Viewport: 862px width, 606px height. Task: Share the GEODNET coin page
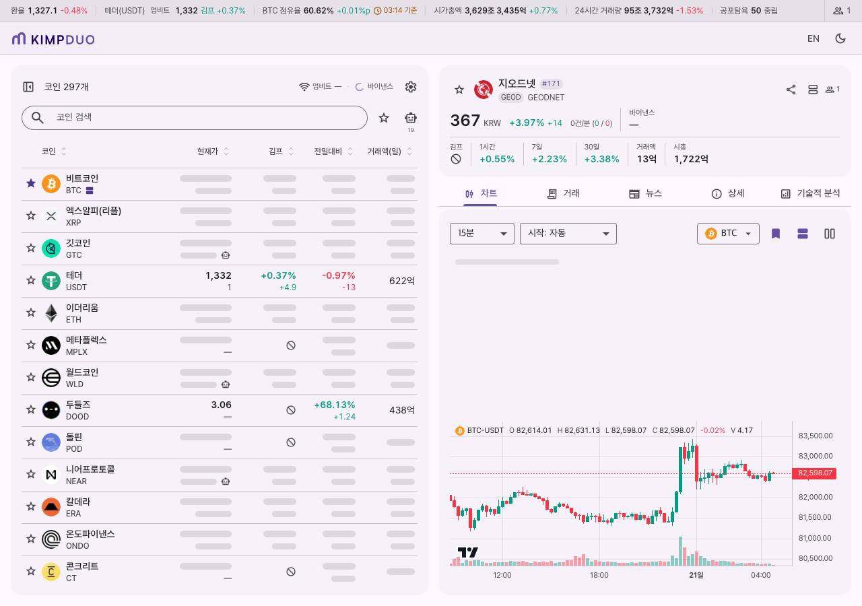[791, 90]
